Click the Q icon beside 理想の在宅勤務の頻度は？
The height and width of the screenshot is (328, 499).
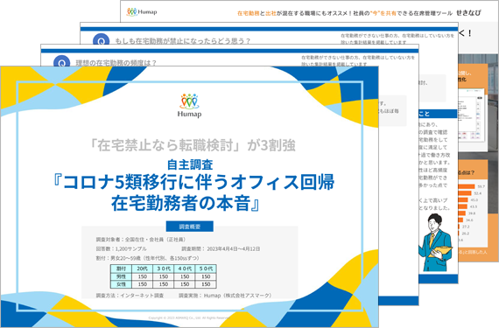pos(62,61)
